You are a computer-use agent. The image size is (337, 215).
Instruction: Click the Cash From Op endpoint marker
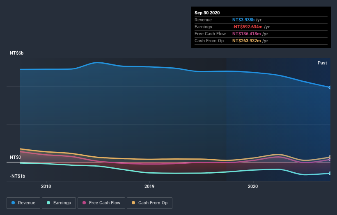tap(330, 157)
